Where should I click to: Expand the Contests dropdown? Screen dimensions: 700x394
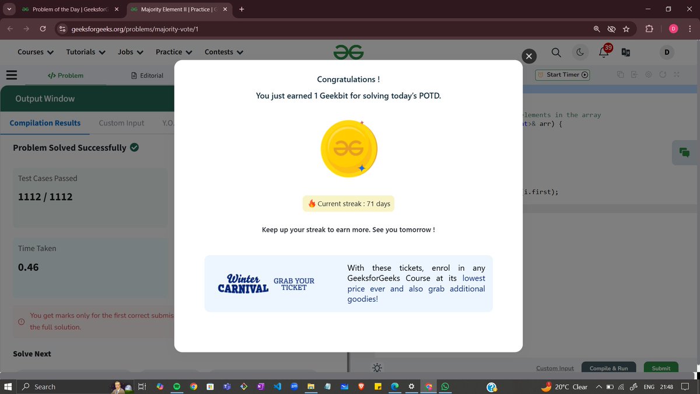(x=224, y=52)
